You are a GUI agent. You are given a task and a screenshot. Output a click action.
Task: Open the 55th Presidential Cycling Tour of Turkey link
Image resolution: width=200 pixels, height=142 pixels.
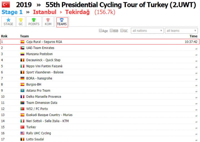[x=121, y=5]
